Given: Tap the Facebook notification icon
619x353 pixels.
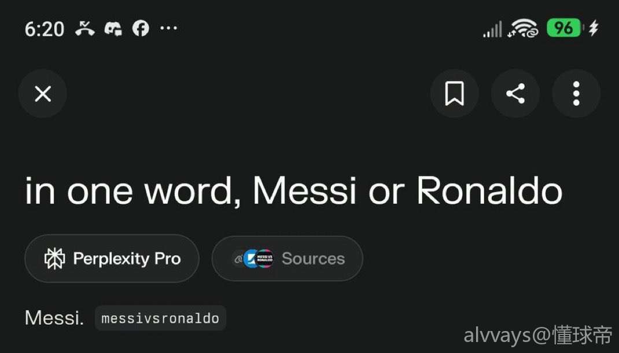Looking at the screenshot, I should click(x=141, y=28).
